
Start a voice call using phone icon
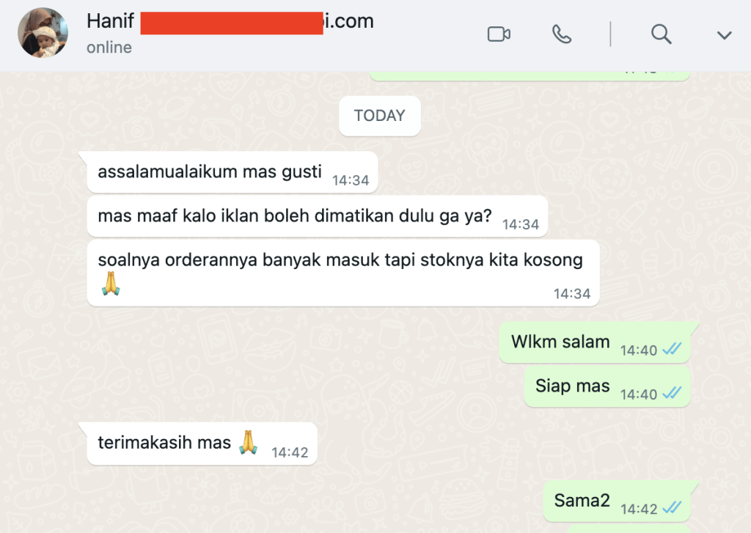561,34
